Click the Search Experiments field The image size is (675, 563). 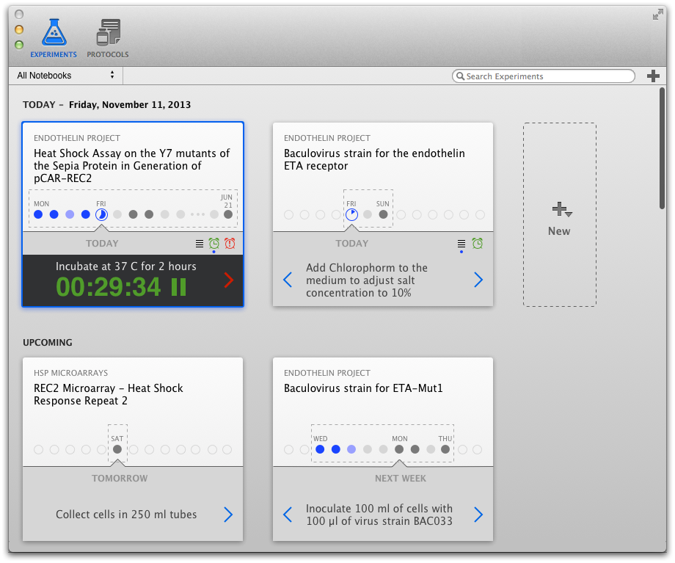(543, 76)
